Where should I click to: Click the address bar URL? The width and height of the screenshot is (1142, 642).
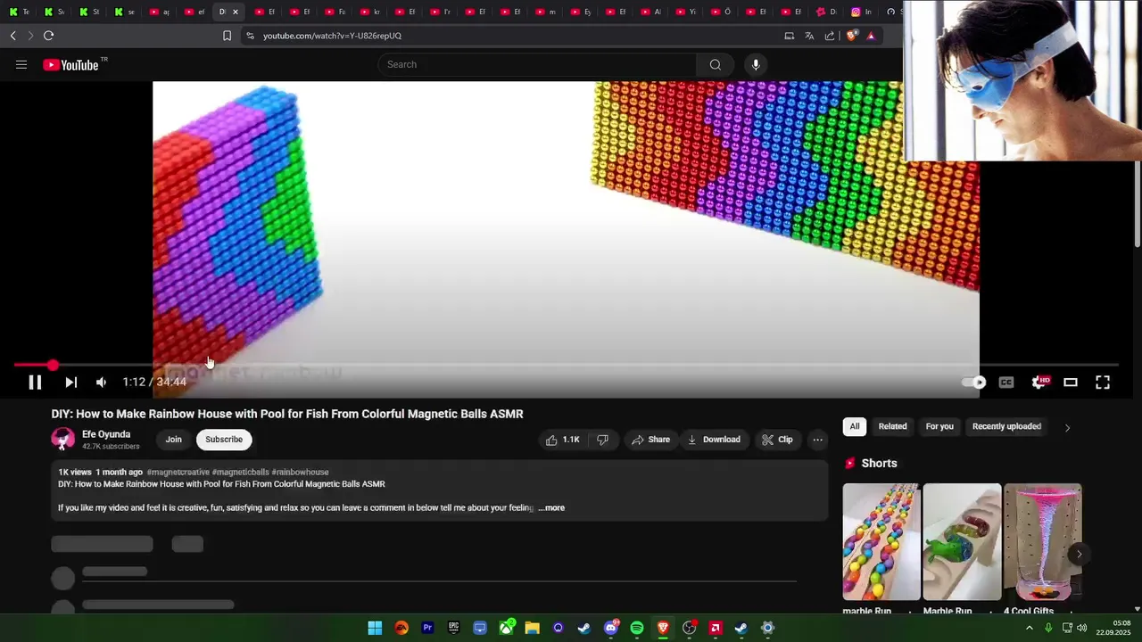coord(332,36)
